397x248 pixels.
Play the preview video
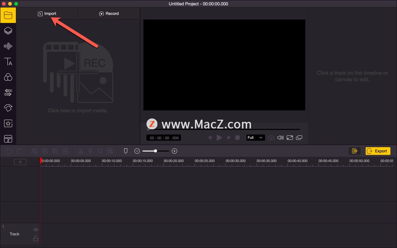[219, 138]
